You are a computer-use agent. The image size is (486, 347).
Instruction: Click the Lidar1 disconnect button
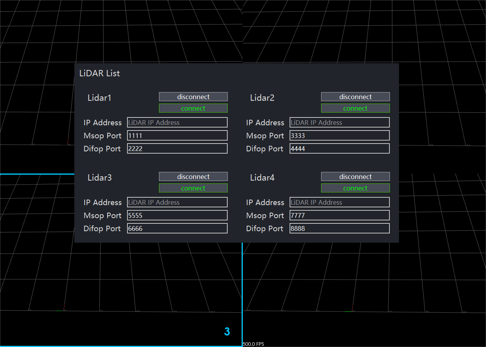[193, 97]
